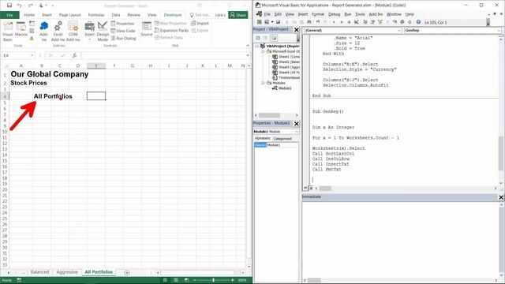The height and width of the screenshot is (284, 505).
Task: Click Run Dialog in the ribbon
Action: click(123, 38)
